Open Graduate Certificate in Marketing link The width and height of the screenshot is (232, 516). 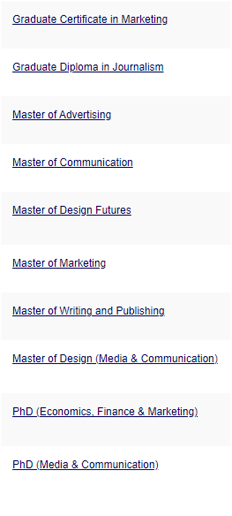tap(90, 19)
